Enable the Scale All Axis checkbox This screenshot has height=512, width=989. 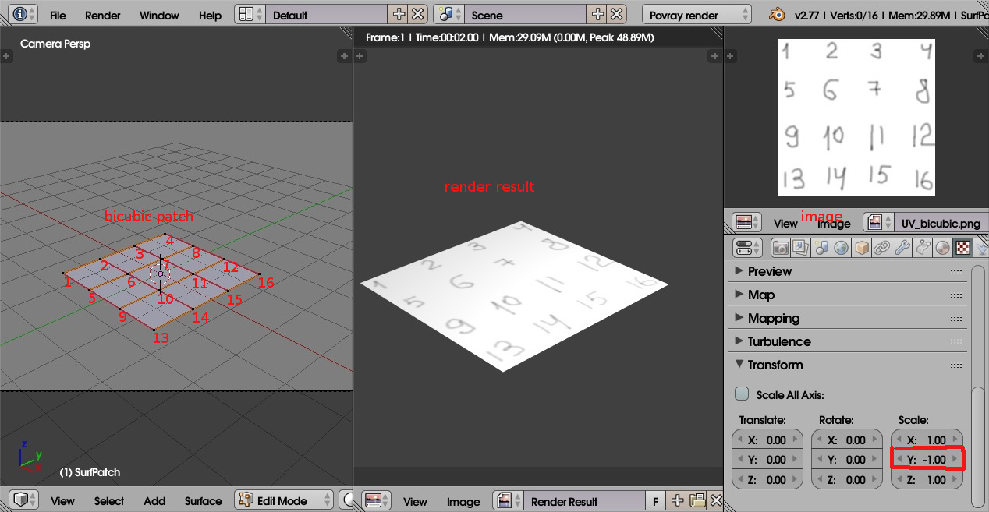(743, 394)
